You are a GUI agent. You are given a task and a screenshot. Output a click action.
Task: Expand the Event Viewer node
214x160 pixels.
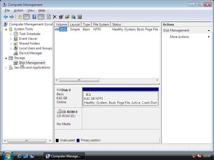point(11,39)
